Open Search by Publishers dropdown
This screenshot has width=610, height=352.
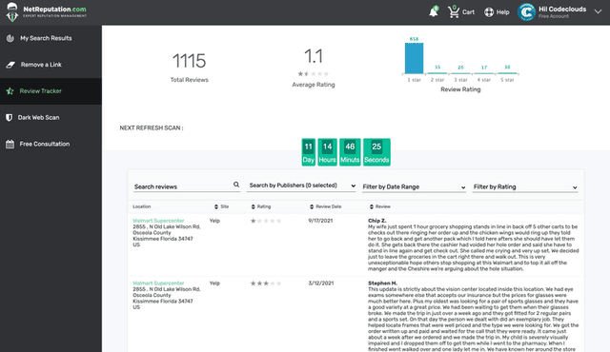click(x=301, y=186)
